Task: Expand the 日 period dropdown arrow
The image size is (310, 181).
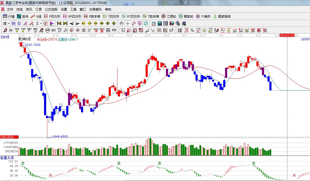Action: 8,23
